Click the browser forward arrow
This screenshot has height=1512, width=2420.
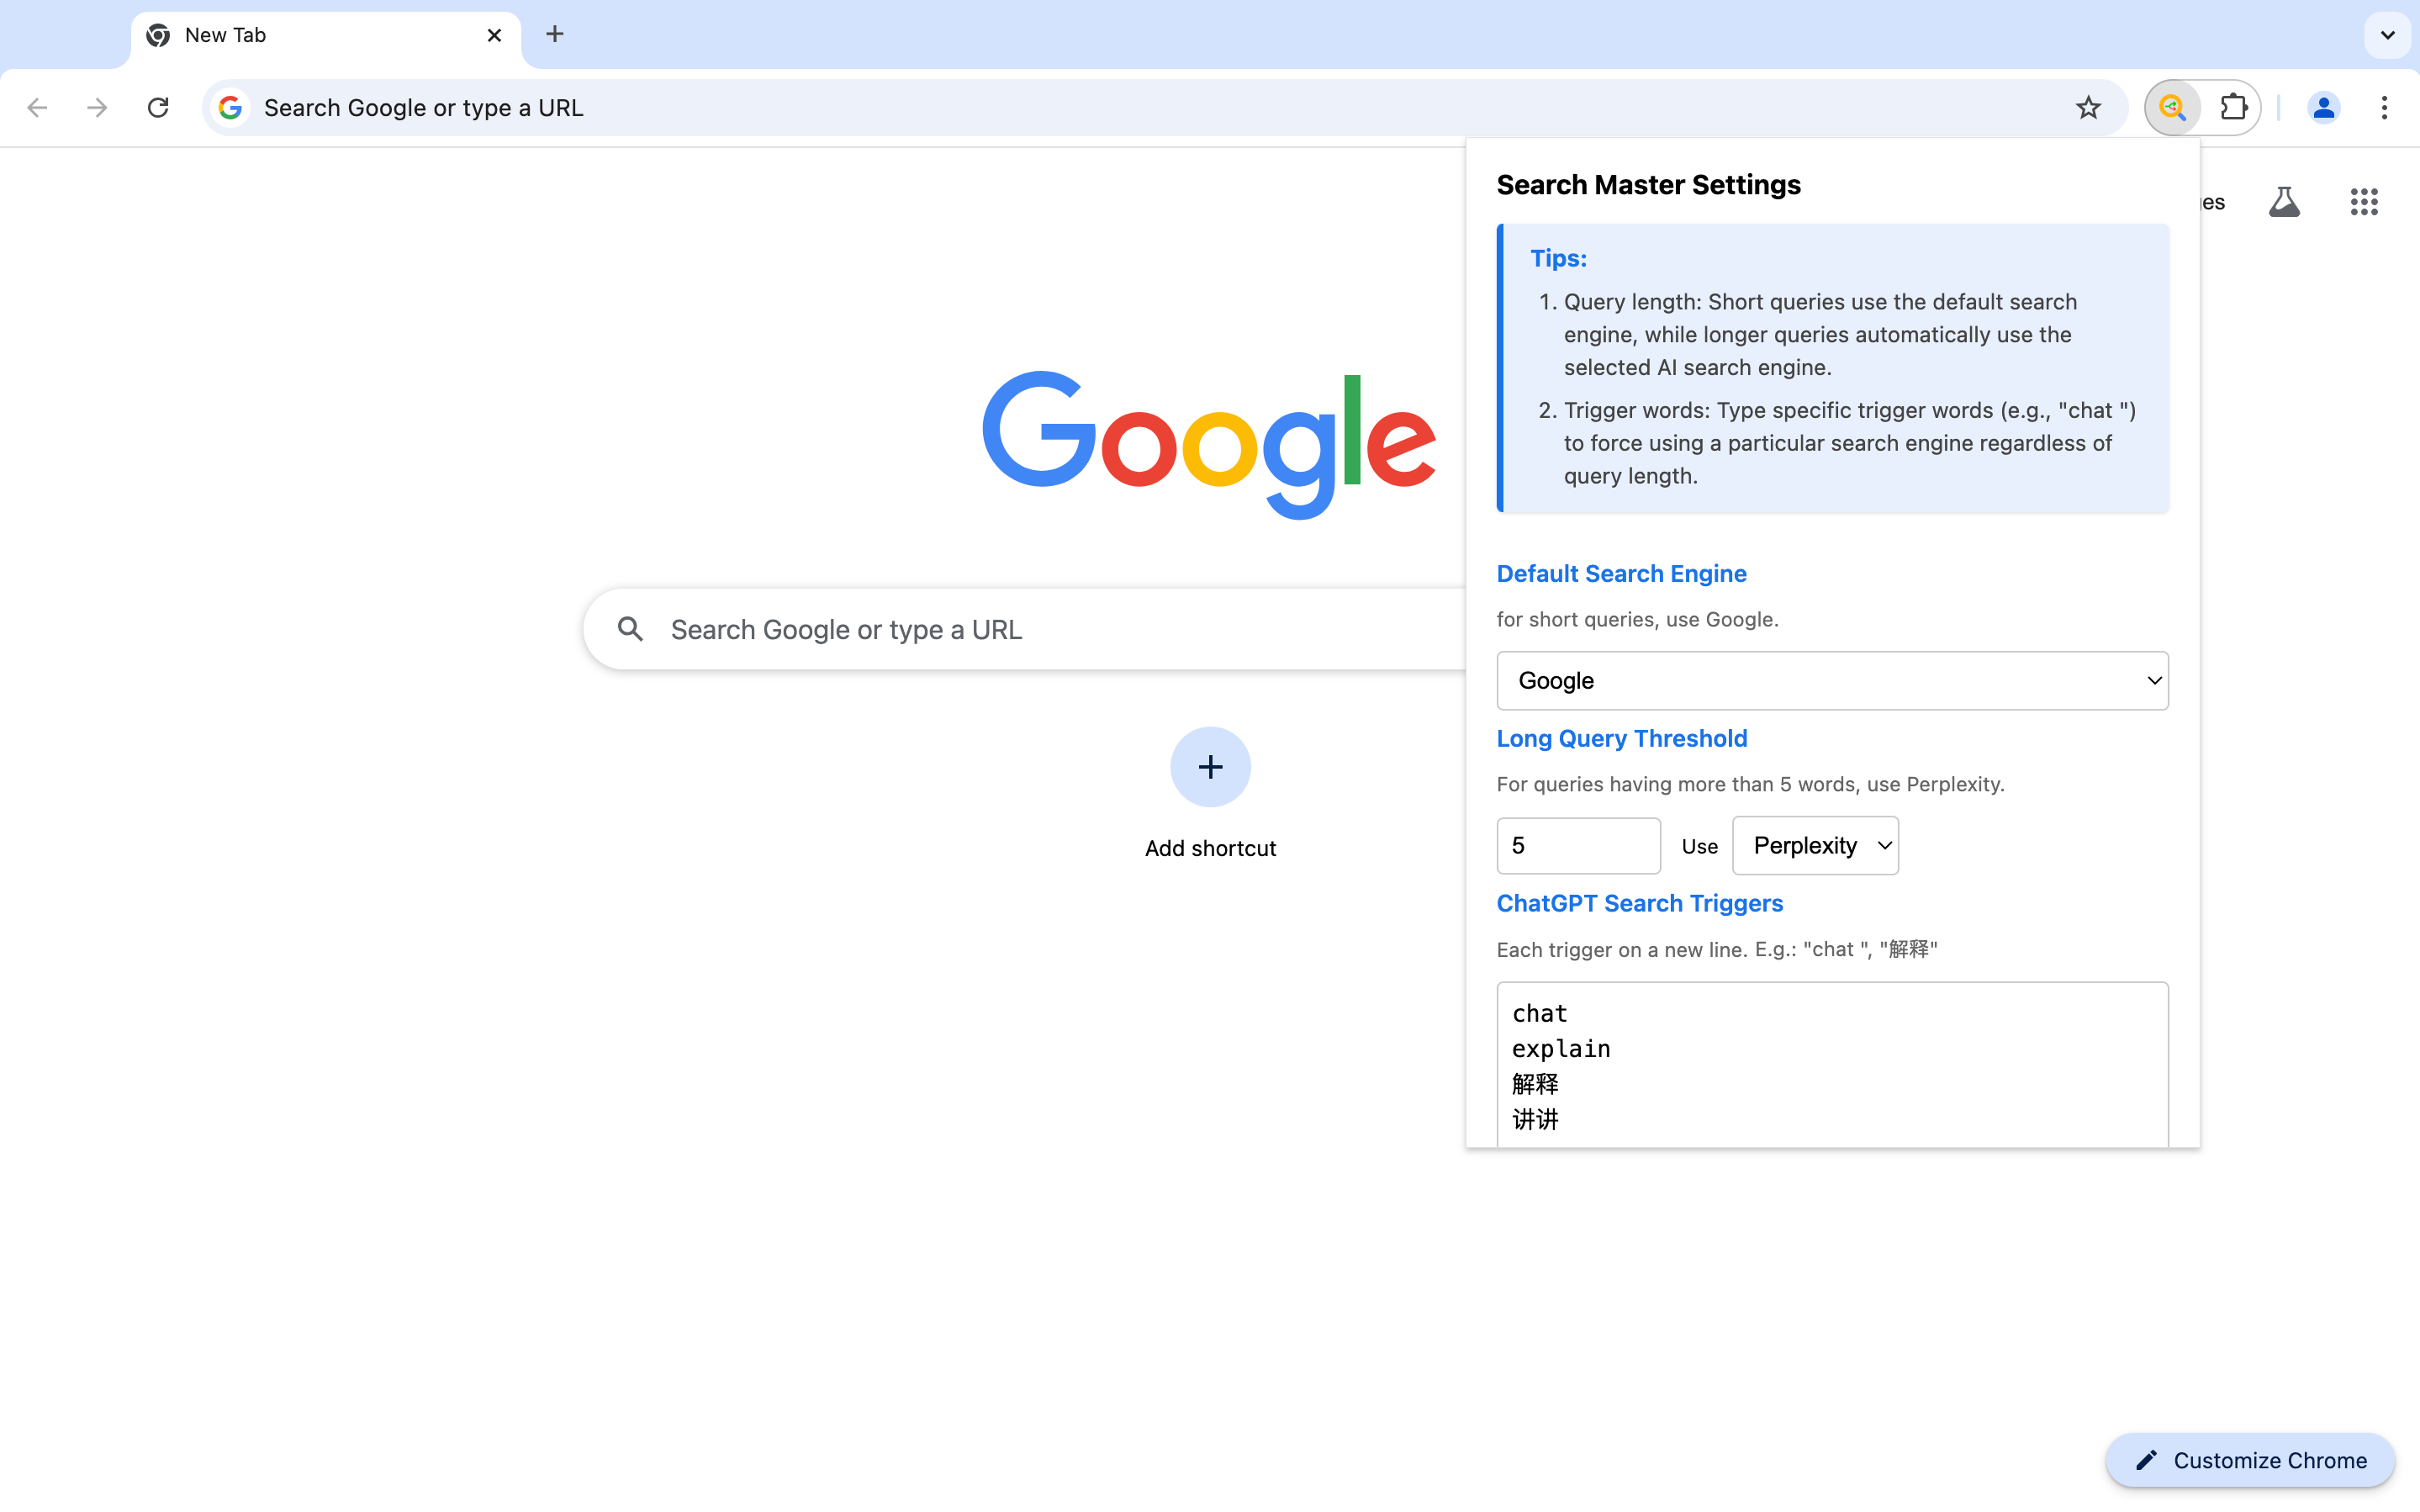coord(97,108)
